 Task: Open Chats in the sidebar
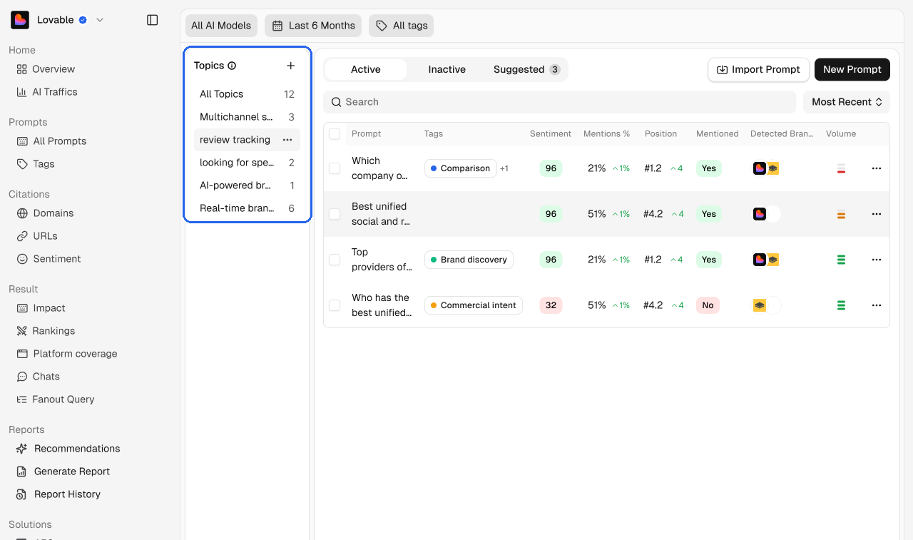(39, 377)
